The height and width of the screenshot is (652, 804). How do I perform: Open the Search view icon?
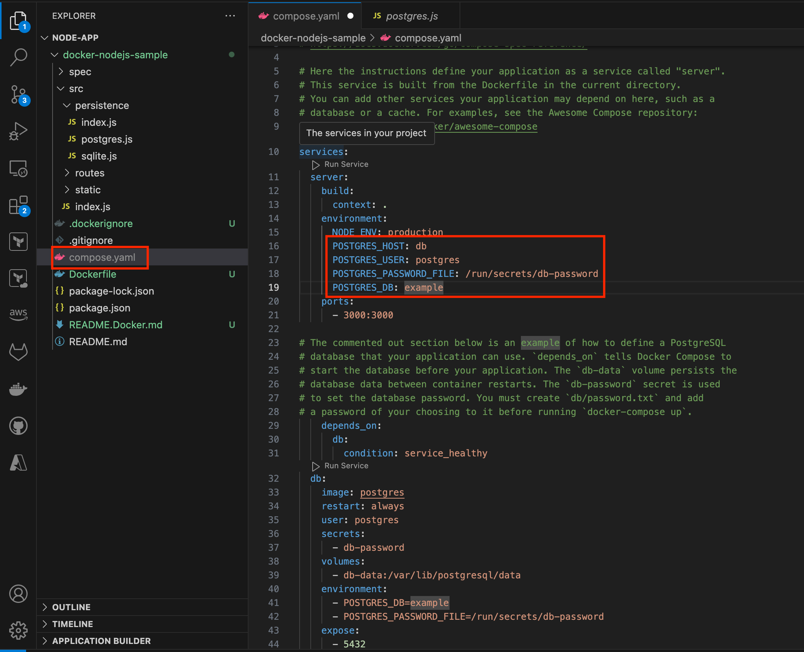pyautogui.click(x=18, y=58)
